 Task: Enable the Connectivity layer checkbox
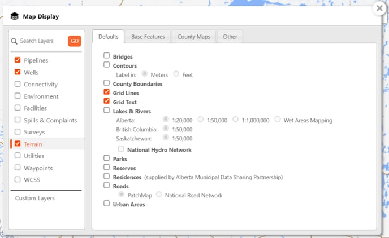(x=18, y=84)
